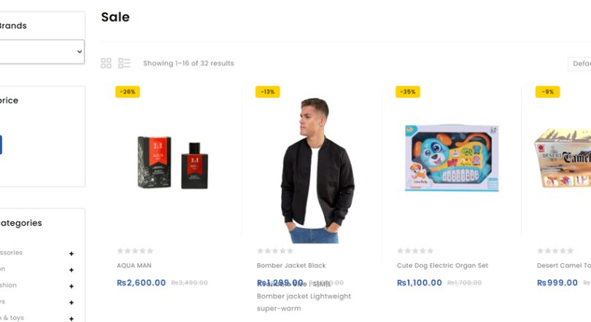Viewport: 591px width, 322px height.
Task: Click the -26% discount badge on AQUA MAN
Action: (x=128, y=92)
